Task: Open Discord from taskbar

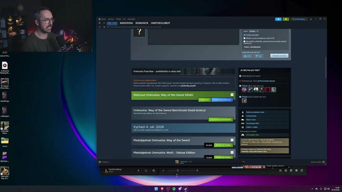Action: point(180,189)
